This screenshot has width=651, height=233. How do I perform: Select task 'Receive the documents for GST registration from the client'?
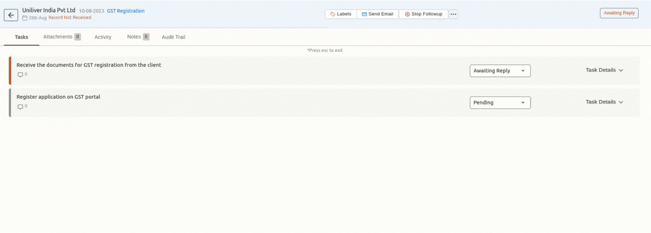(89, 65)
